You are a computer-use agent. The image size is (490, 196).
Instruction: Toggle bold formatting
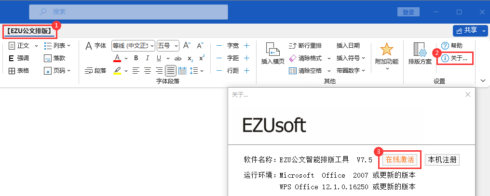(x=136, y=58)
